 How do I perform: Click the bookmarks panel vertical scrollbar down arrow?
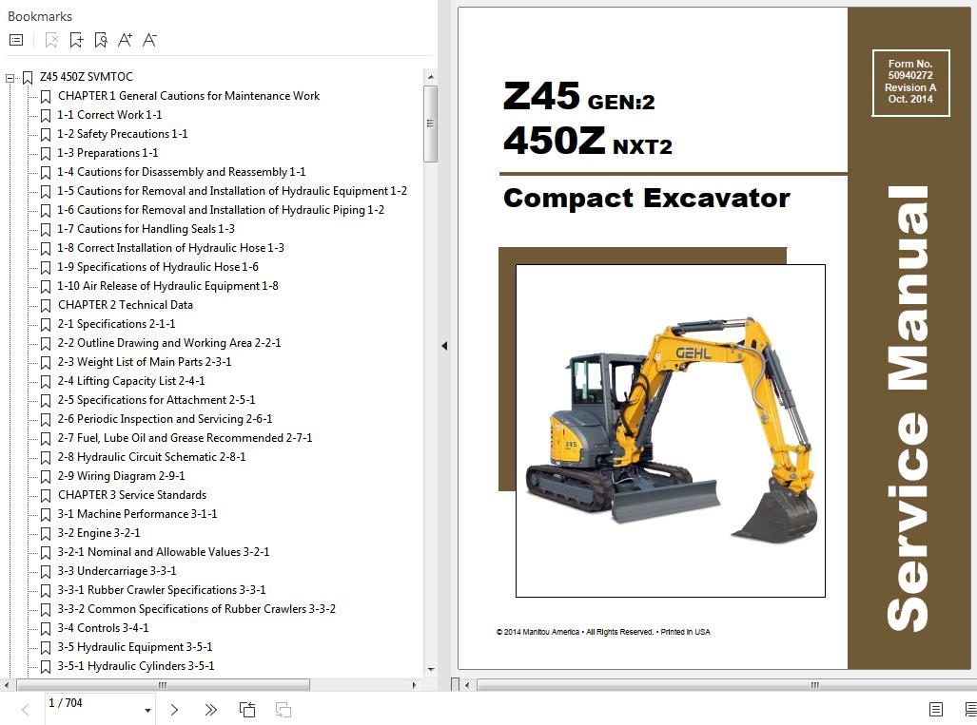[430, 669]
